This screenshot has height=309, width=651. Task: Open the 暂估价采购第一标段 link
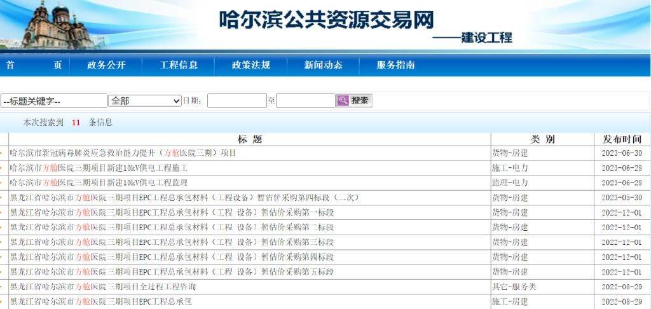pos(172,212)
